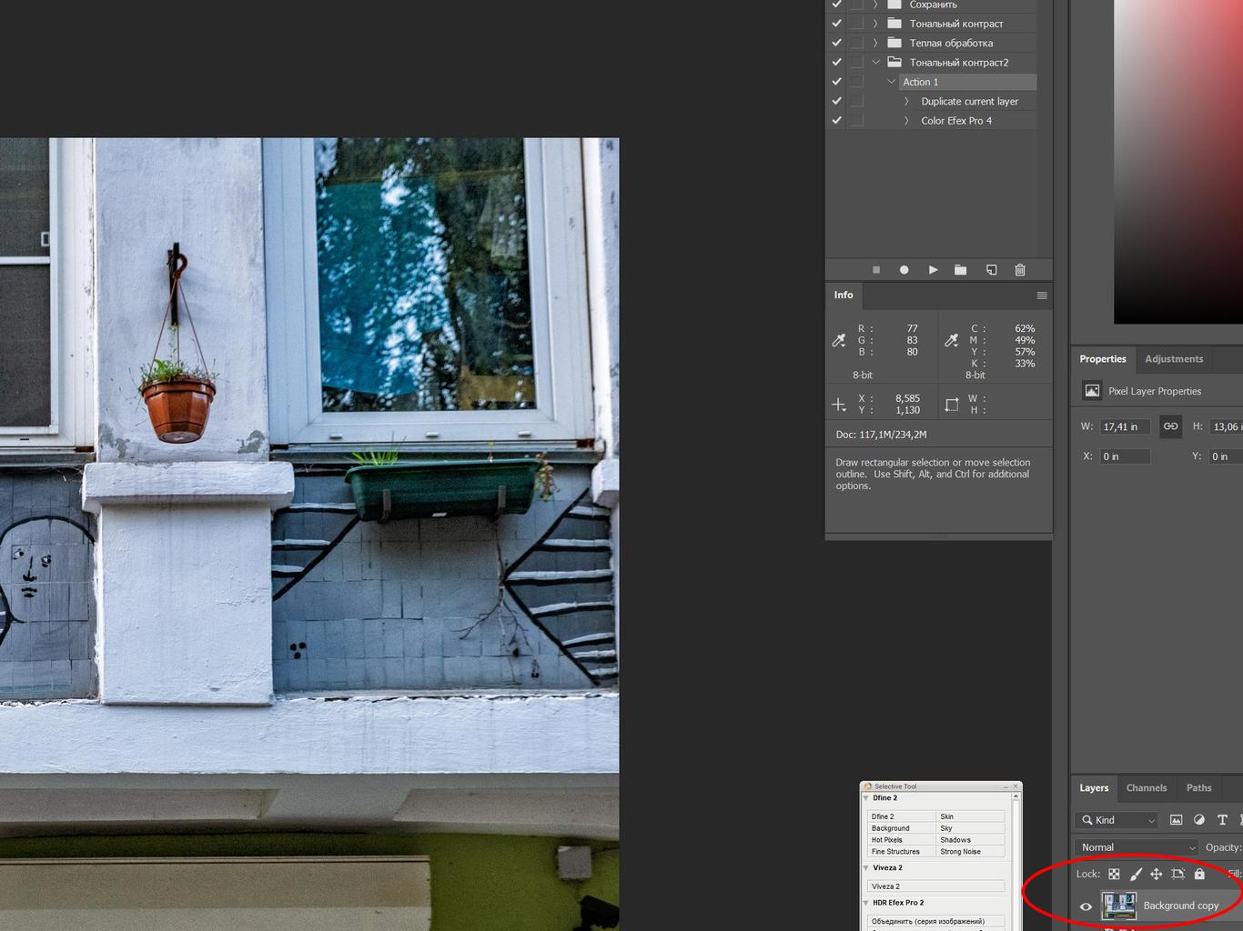
Task: Toggle checkmark for Duplicate current layer step
Action: point(837,101)
